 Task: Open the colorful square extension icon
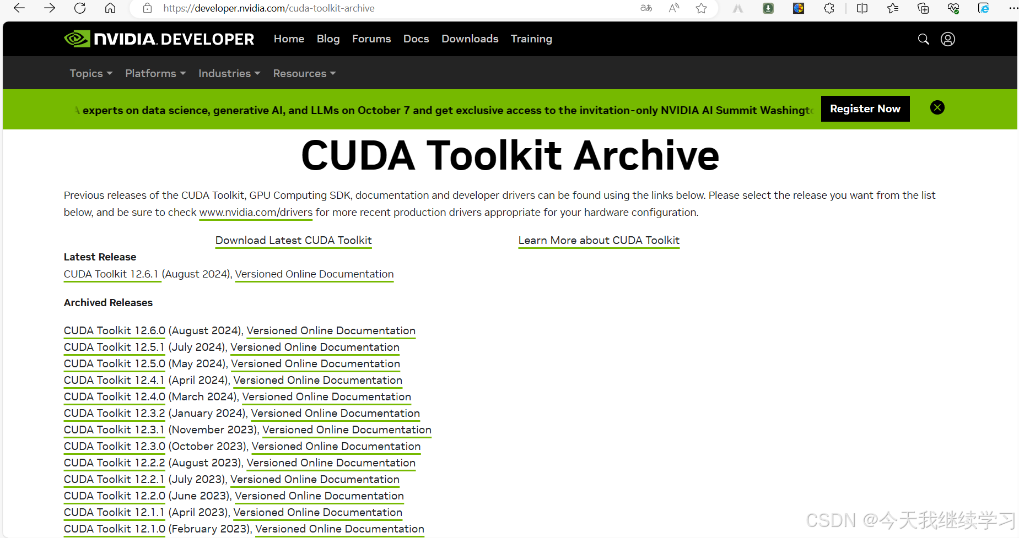point(799,8)
